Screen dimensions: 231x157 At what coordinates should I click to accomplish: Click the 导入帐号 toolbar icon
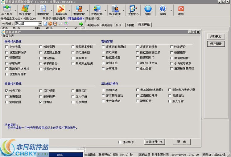[7, 10]
